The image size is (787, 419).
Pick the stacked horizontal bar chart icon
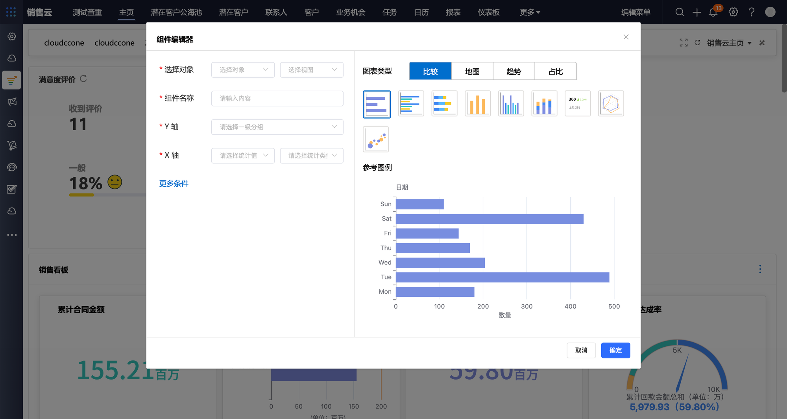coord(444,103)
